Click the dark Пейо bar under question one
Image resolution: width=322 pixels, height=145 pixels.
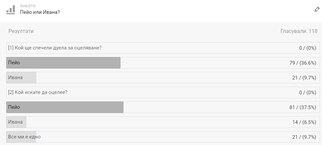(63, 63)
